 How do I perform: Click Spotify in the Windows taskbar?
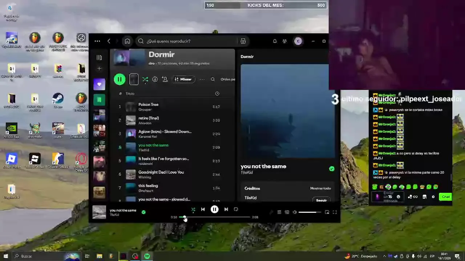147,256
